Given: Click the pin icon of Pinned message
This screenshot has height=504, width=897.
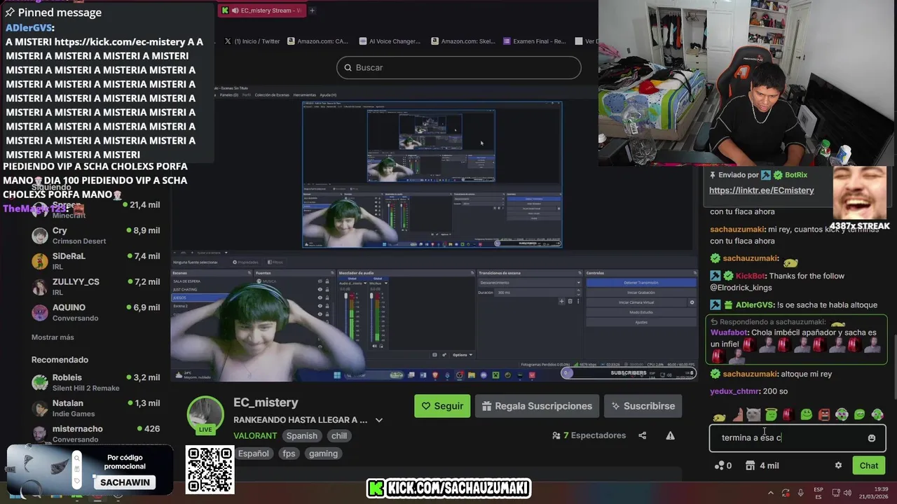Looking at the screenshot, I should click(10, 13).
